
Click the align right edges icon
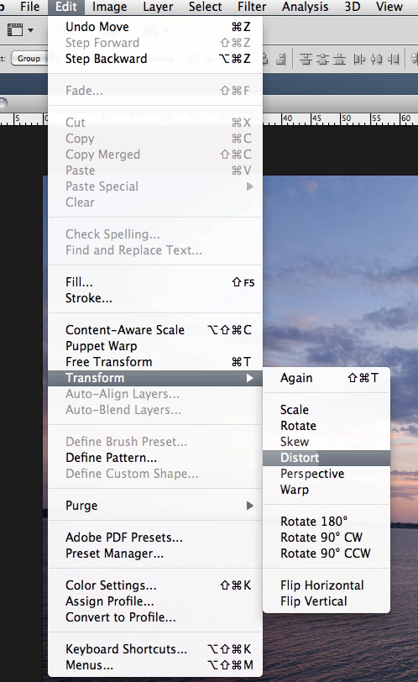pyautogui.click(x=281, y=59)
